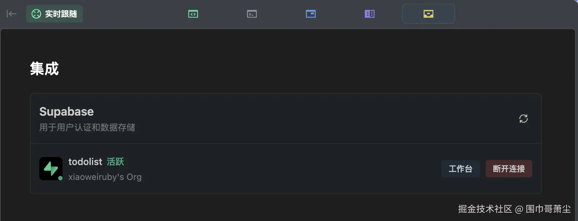Toggle the 实时跟随 live follow button
The image size is (578, 221).
(55, 14)
